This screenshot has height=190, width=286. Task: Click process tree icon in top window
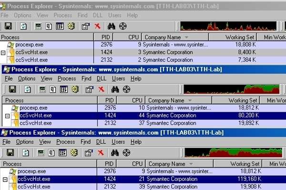coord(49,26)
